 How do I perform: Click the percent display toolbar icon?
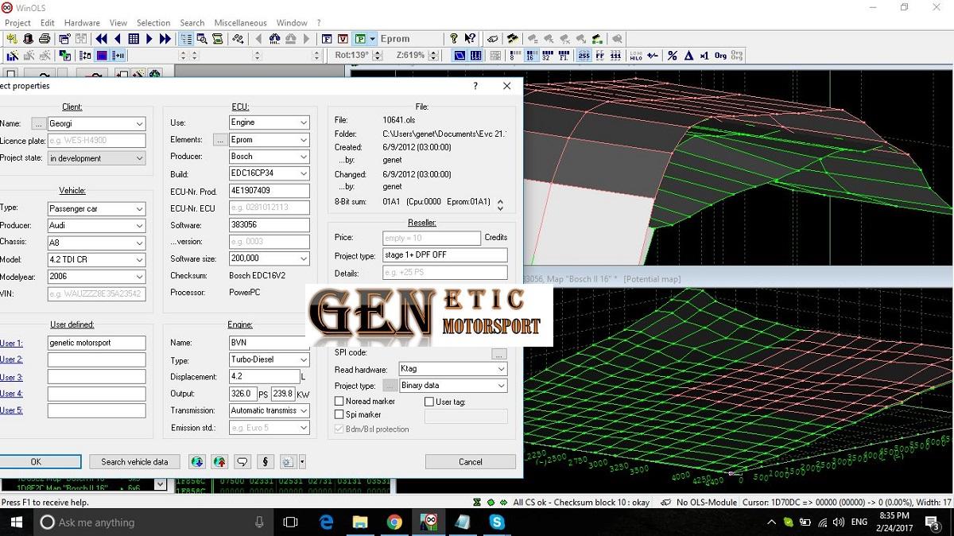coord(673,56)
